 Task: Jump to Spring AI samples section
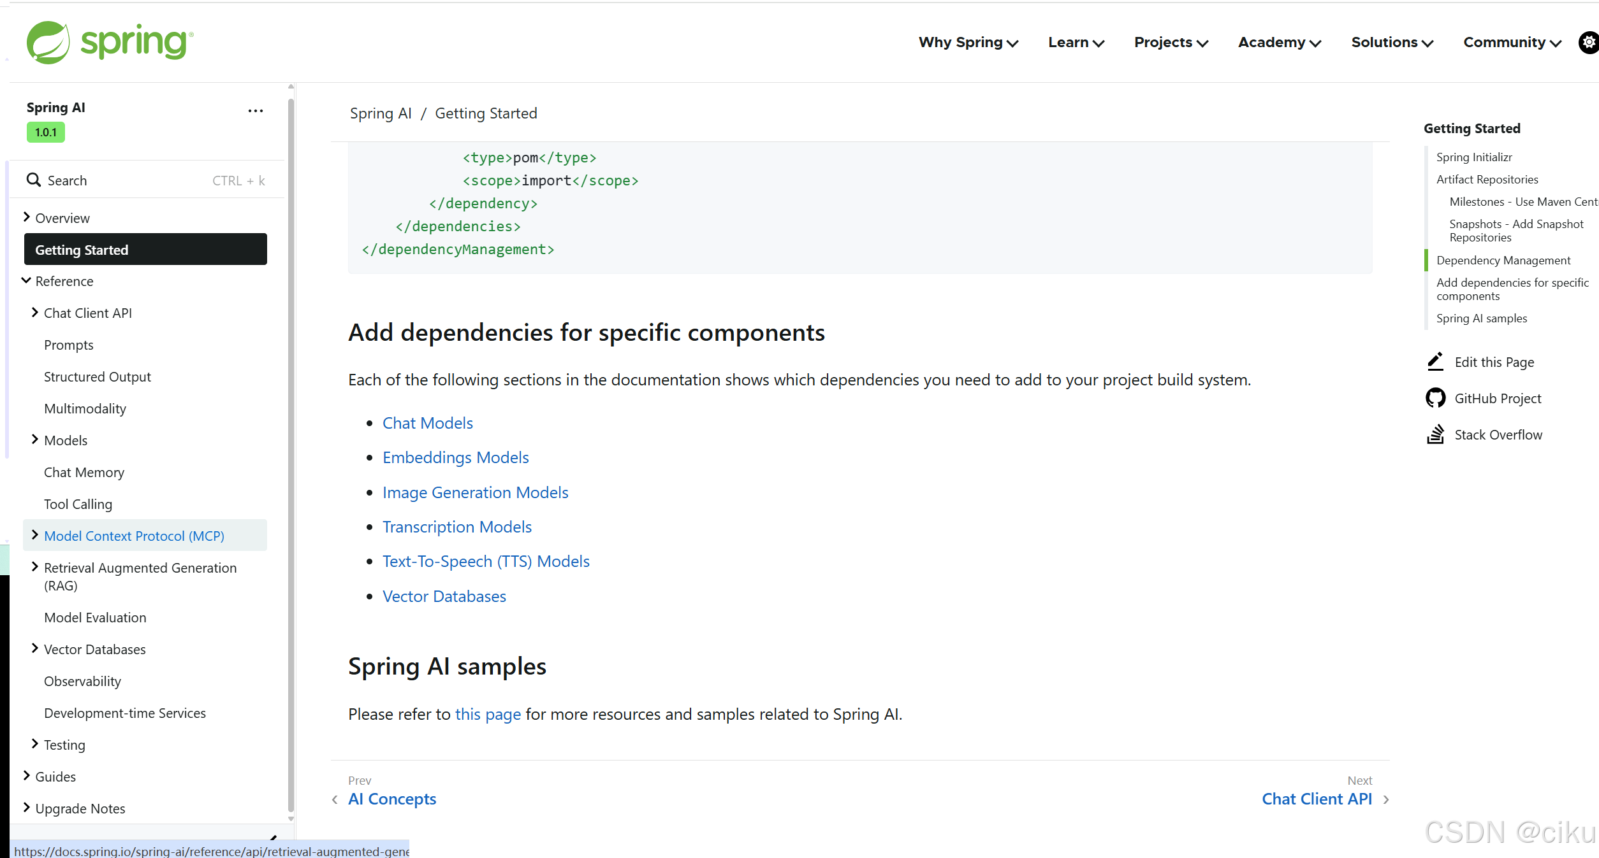point(1482,318)
